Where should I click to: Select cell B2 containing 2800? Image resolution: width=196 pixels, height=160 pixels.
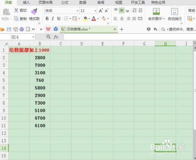40,58
